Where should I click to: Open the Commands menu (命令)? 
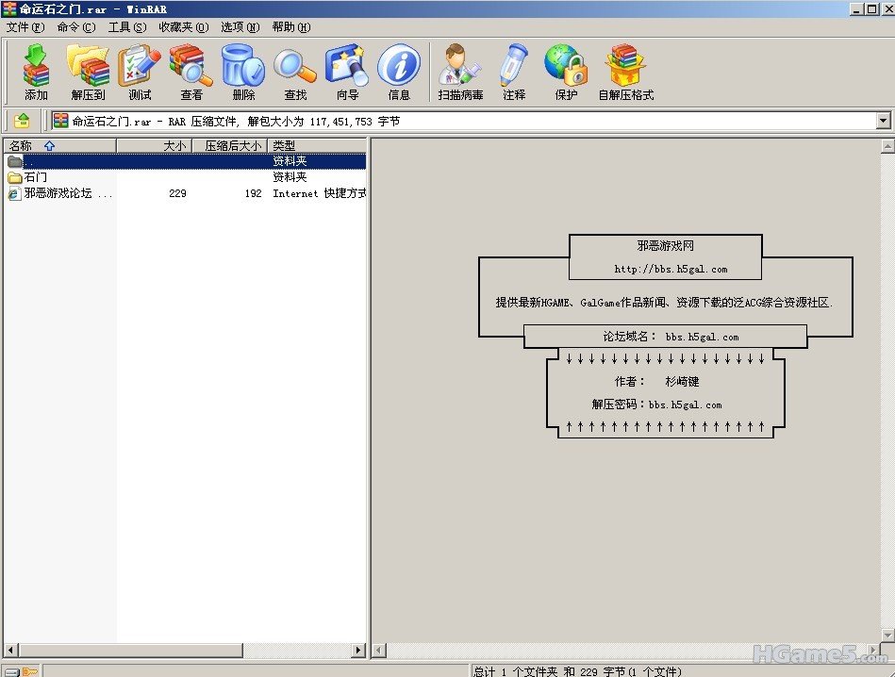tap(76, 26)
